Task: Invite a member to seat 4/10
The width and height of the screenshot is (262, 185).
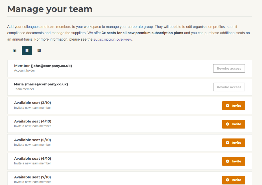Action: point(233,124)
